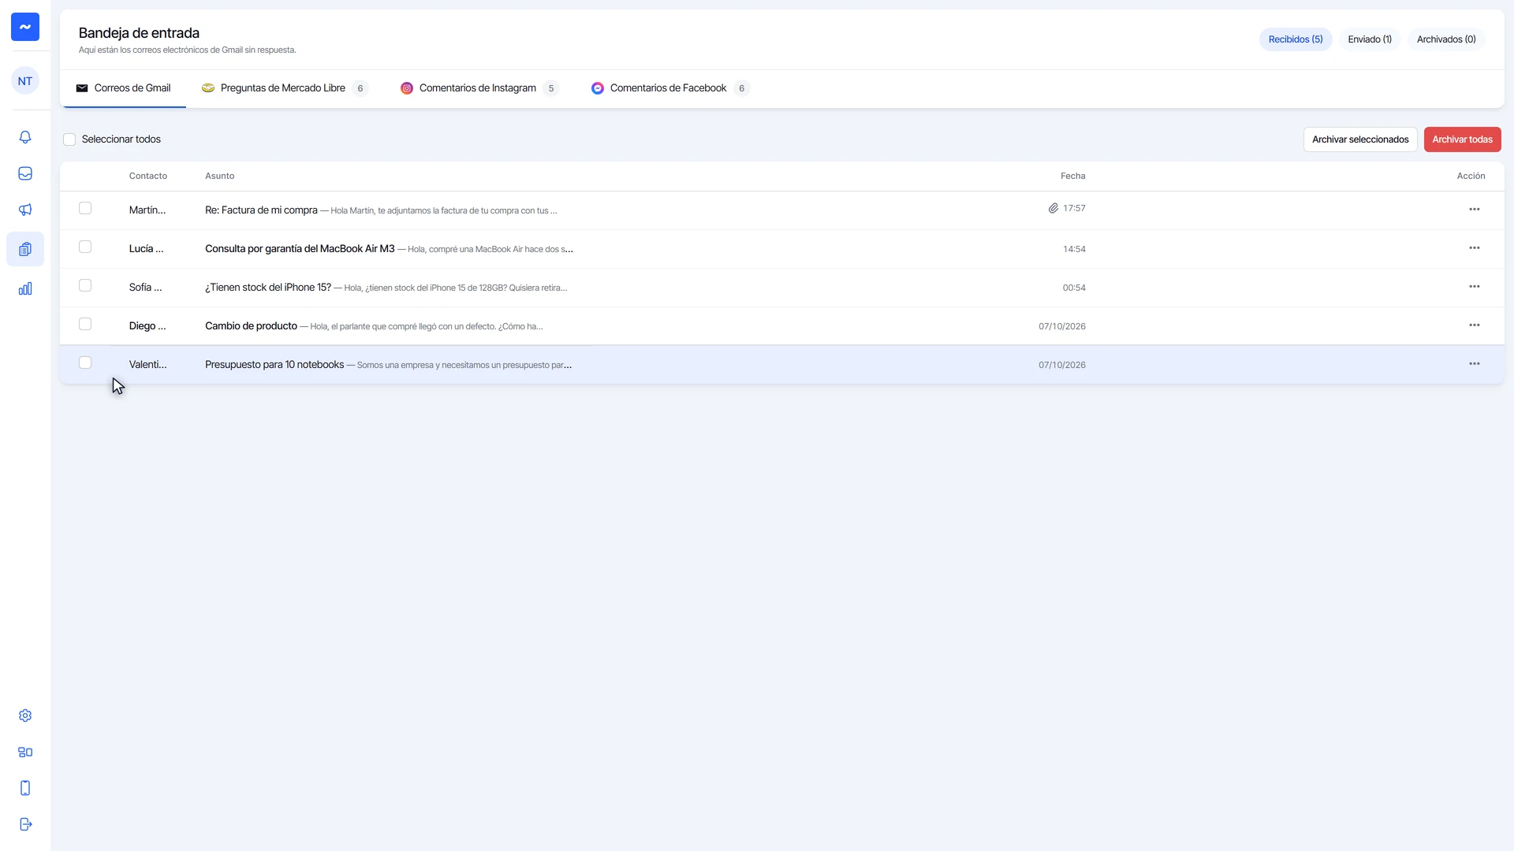1514x851 pixels.
Task: Open email Re: Factura de mi compra
Action: (781, 210)
